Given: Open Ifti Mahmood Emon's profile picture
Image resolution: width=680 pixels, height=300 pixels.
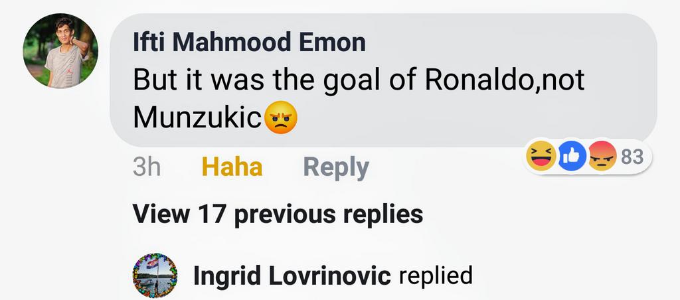Looking at the screenshot, I should click(x=60, y=52).
